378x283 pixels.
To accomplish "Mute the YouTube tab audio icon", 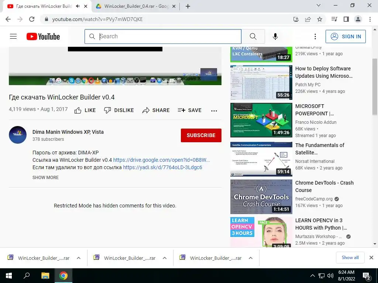I will click(x=78, y=6).
